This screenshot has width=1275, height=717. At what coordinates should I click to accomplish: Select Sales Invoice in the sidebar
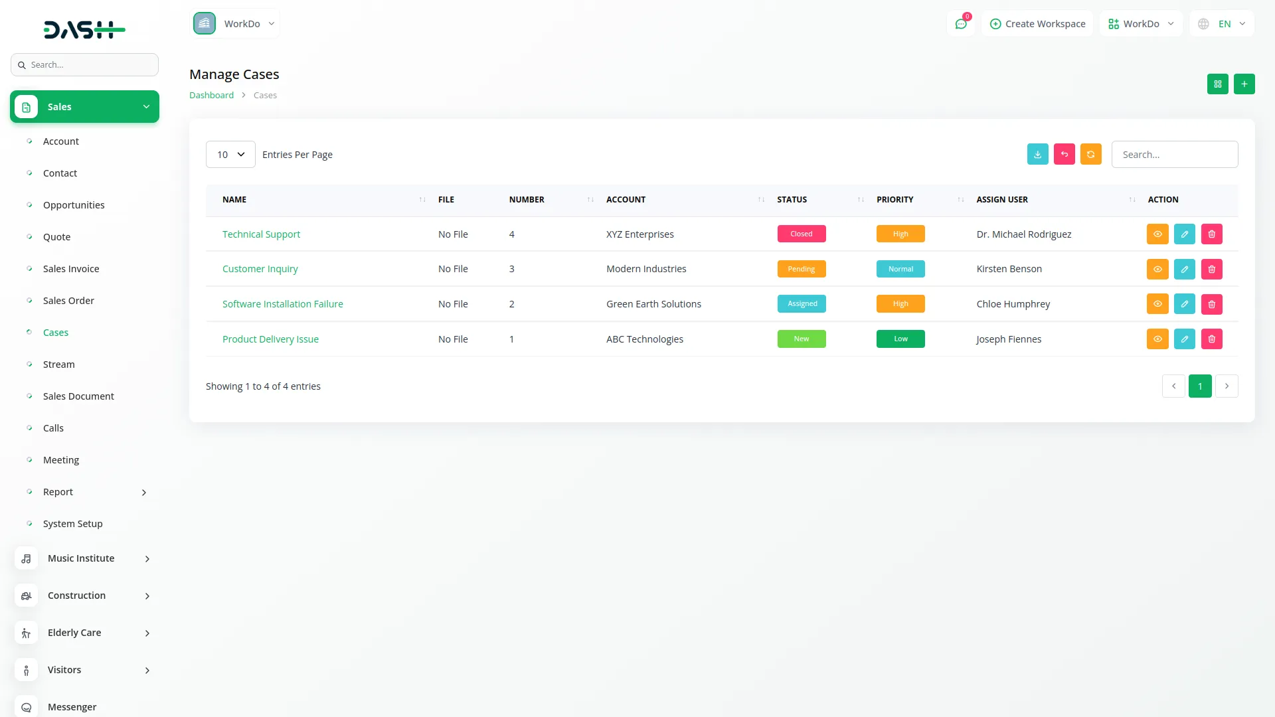click(71, 269)
